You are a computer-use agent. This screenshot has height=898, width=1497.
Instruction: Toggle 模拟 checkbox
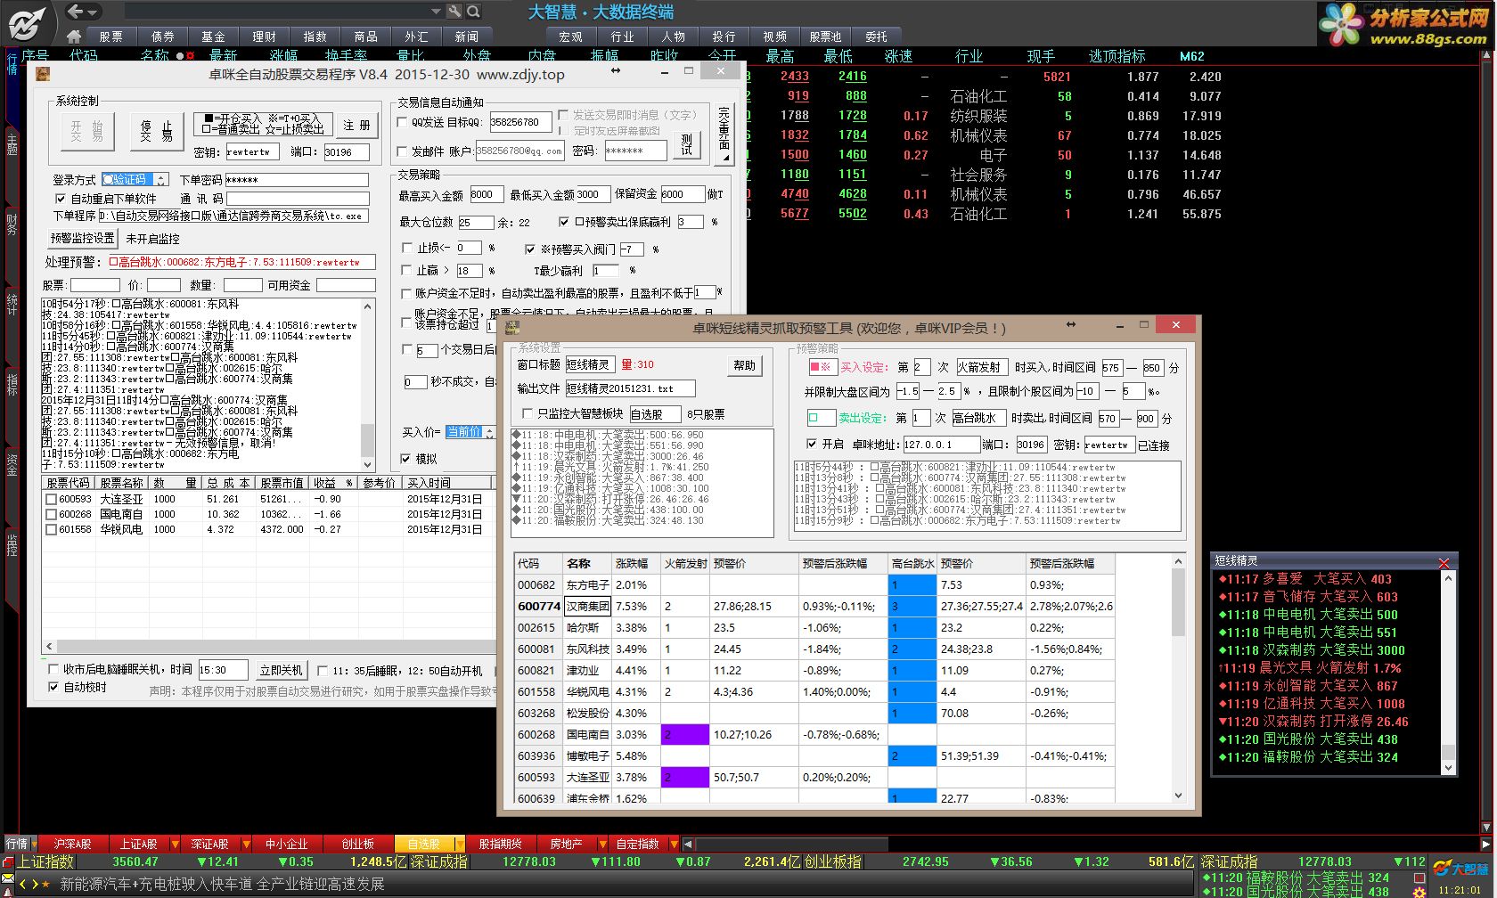(406, 459)
